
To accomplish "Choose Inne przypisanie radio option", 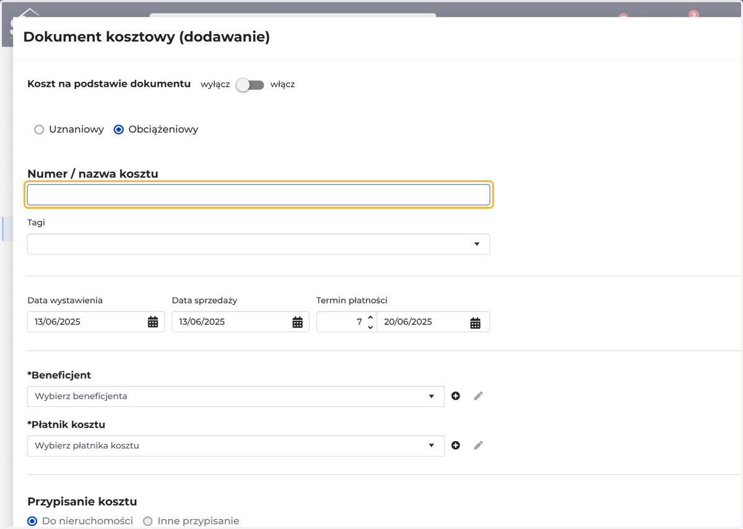I will click(x=148, y=522).
